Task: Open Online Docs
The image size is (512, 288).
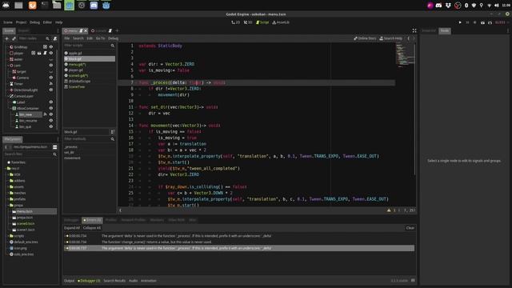Action: pos(365,38)
